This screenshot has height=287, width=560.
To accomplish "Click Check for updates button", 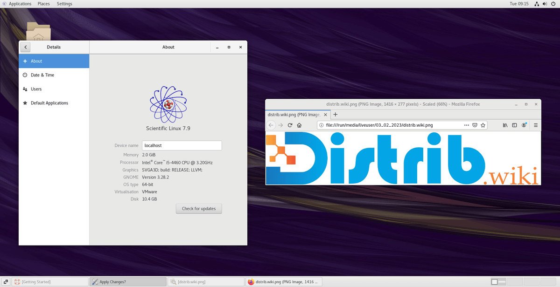I will [x=199, y=208].
